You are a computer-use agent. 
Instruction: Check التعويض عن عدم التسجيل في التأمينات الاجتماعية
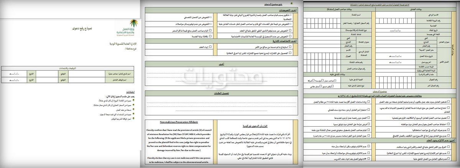(x=290, y=36)
